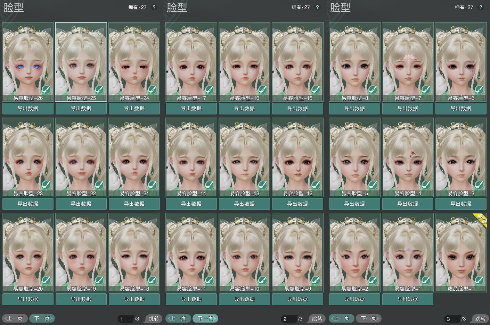Image resolution: width=490 pixels, height=325 pixels.
Task: Click the brush icon on 易容脸型-7
Action: (x=426, y=89)
